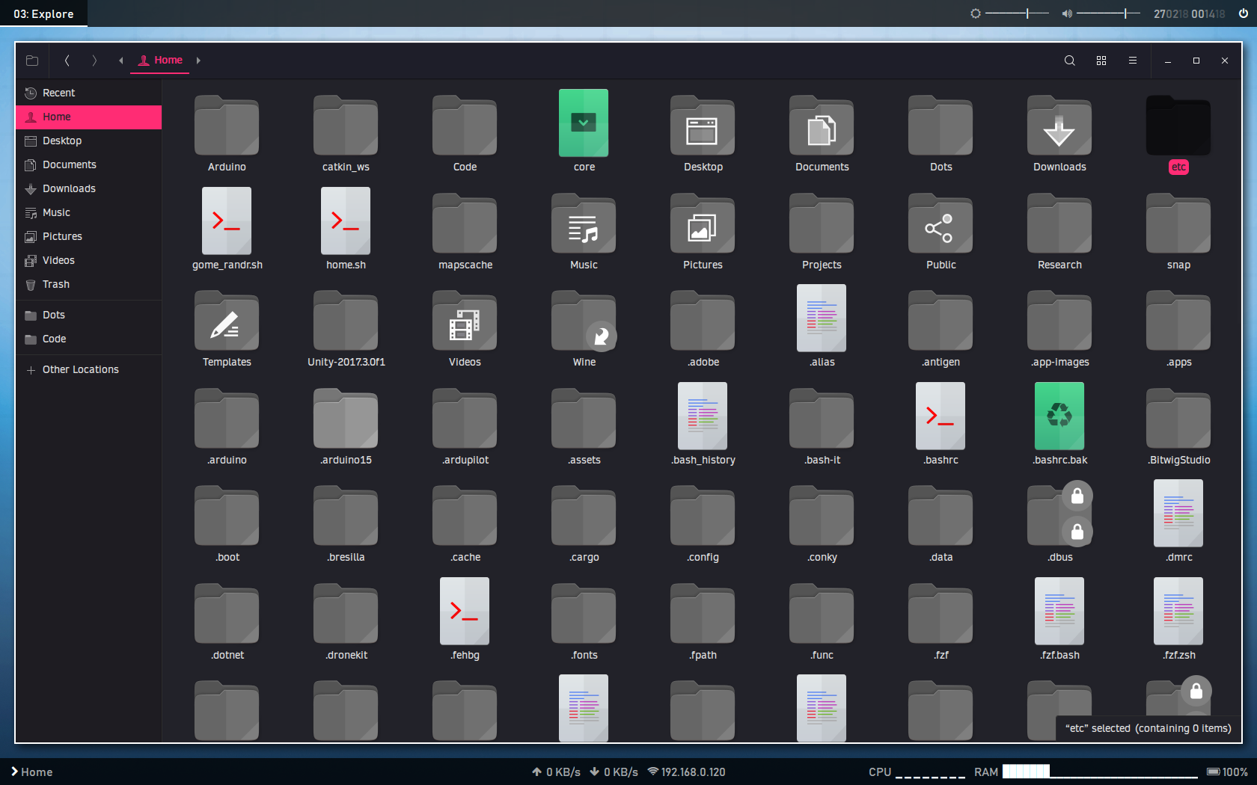Viewport: 1257px width, 785px height.
Task: Open Documents in the sidebar
Action: pyautogui.click(x=88, y=164)
